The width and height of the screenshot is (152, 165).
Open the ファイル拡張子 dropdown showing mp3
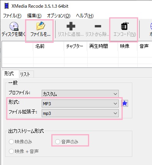80,113
